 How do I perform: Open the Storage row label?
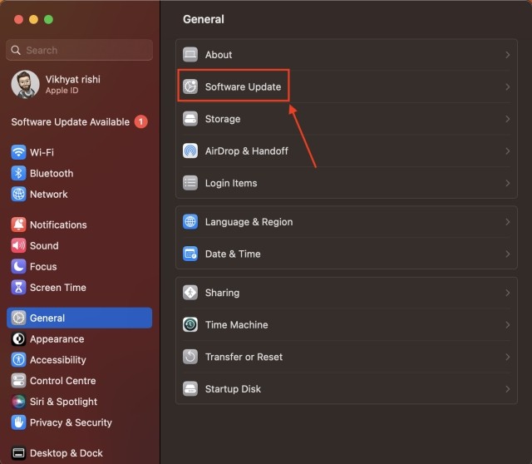[x=223, y=119]
